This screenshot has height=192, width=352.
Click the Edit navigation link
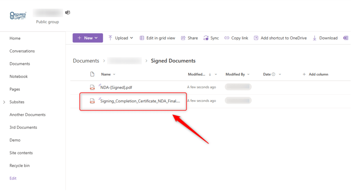(13, 178)
